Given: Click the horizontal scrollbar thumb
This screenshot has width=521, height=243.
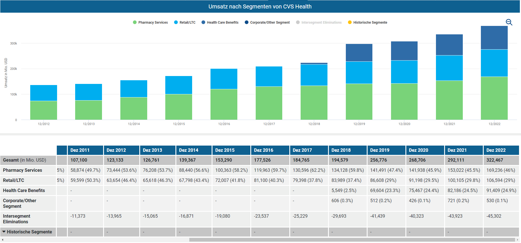Looking at the screenshot, I should [352, 240].
